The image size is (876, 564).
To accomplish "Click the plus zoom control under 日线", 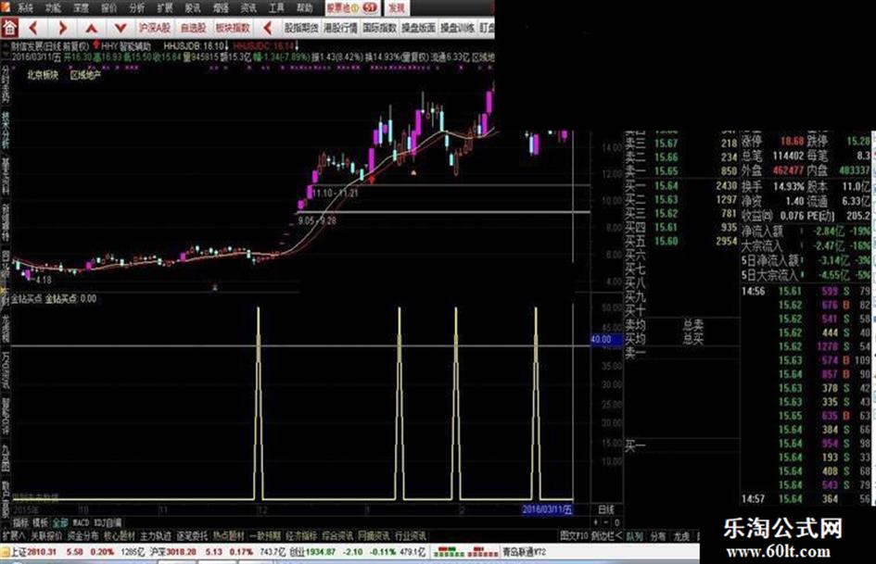I will (595, 522).
